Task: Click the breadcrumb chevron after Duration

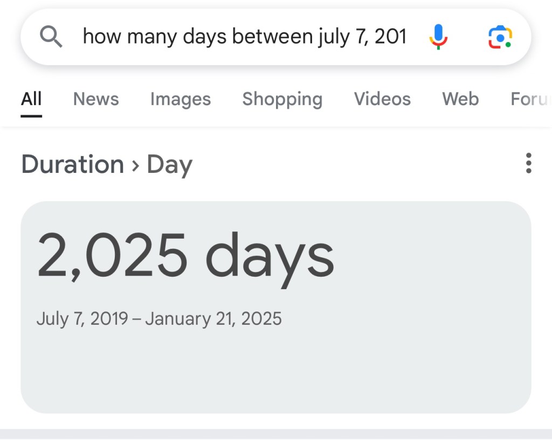Action: tap(135, 165)
